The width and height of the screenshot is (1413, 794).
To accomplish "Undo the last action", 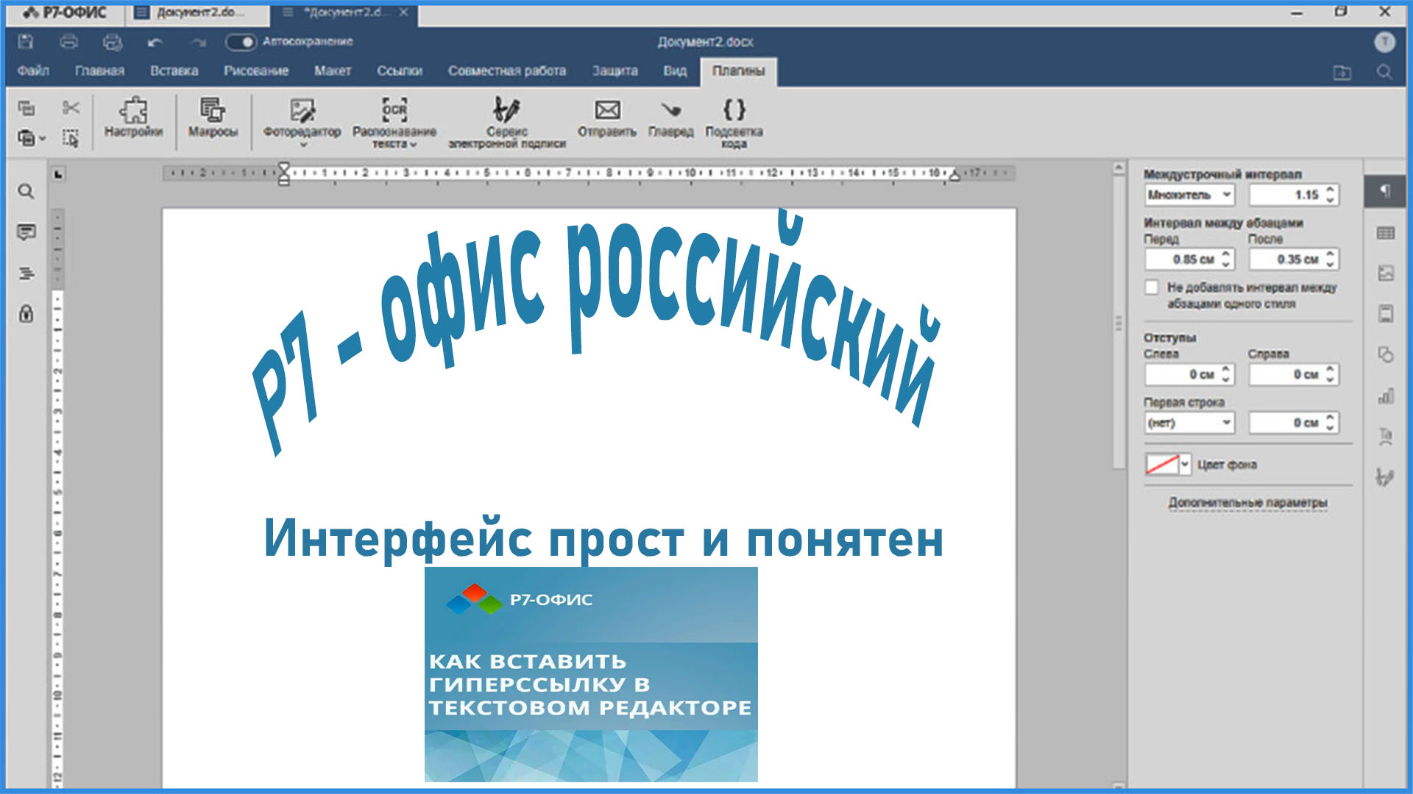I will (x=155, y=43).
